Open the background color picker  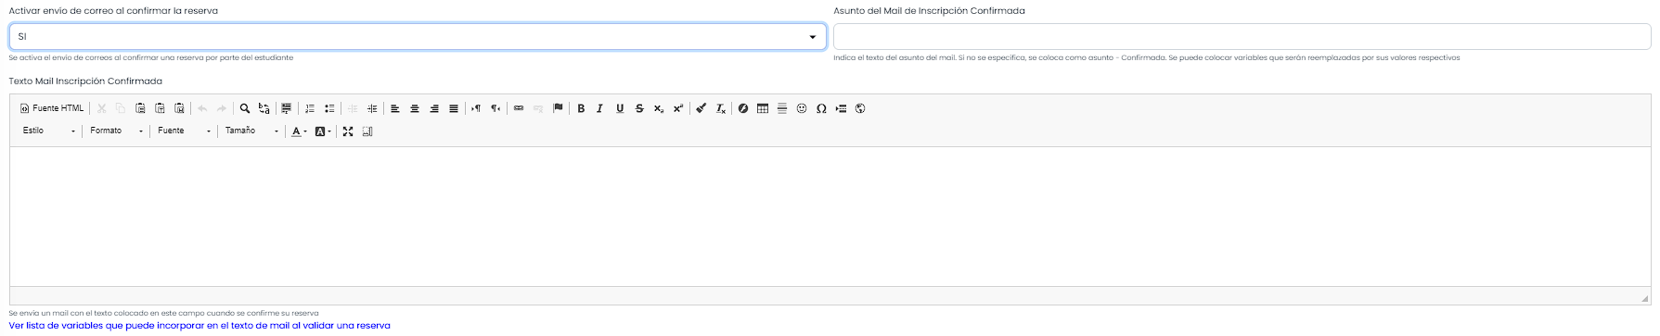click(x=323, y=131)
